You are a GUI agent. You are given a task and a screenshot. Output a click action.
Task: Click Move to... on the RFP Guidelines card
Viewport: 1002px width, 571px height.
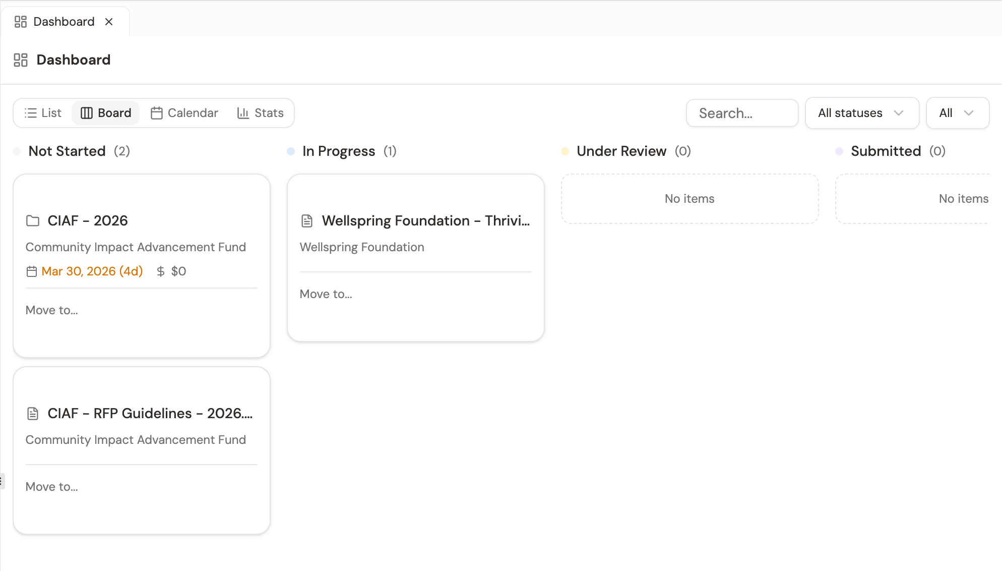51,487
